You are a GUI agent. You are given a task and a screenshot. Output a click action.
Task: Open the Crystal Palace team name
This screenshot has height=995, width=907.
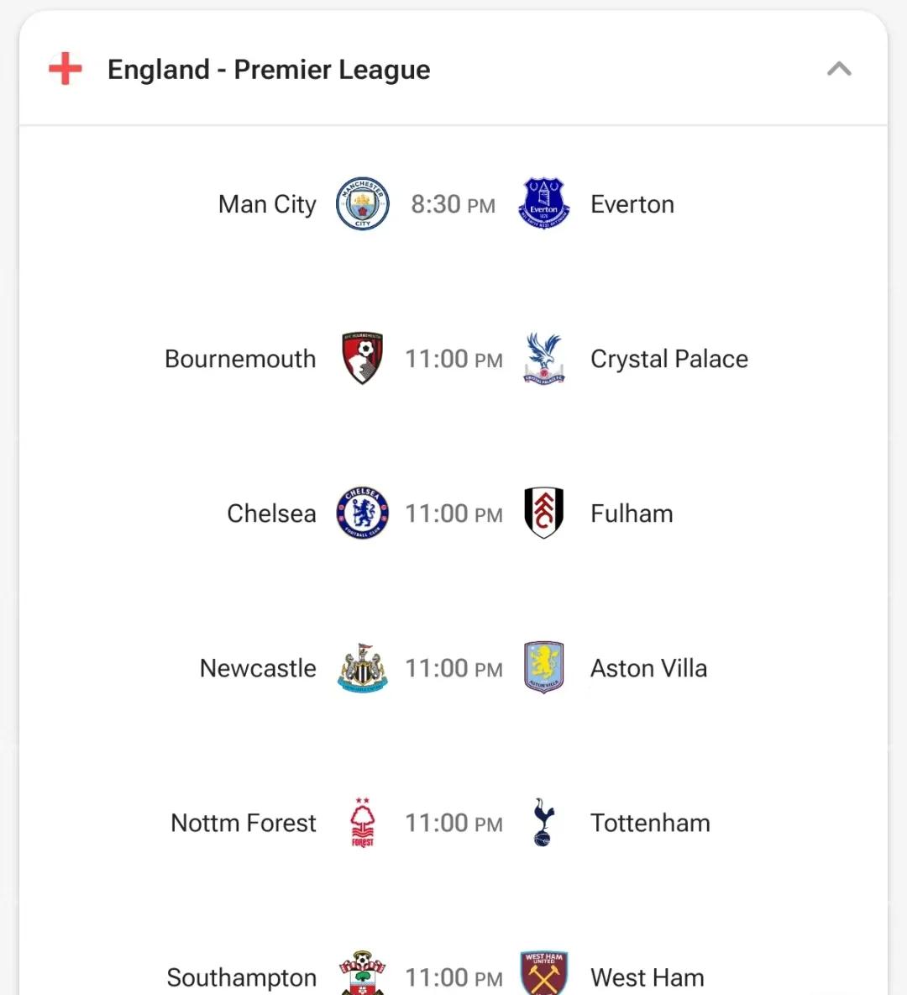pyautogui.click(x=668, y=359)
